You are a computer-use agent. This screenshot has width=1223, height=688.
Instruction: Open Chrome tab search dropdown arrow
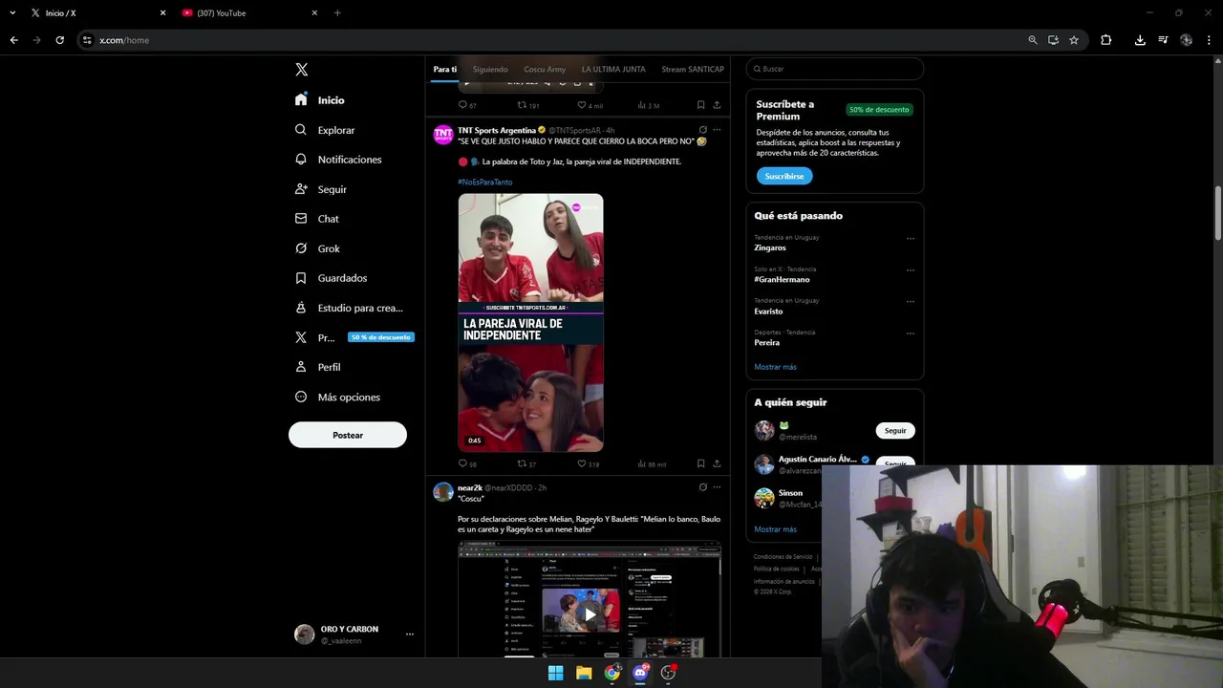tap(12, 12)
